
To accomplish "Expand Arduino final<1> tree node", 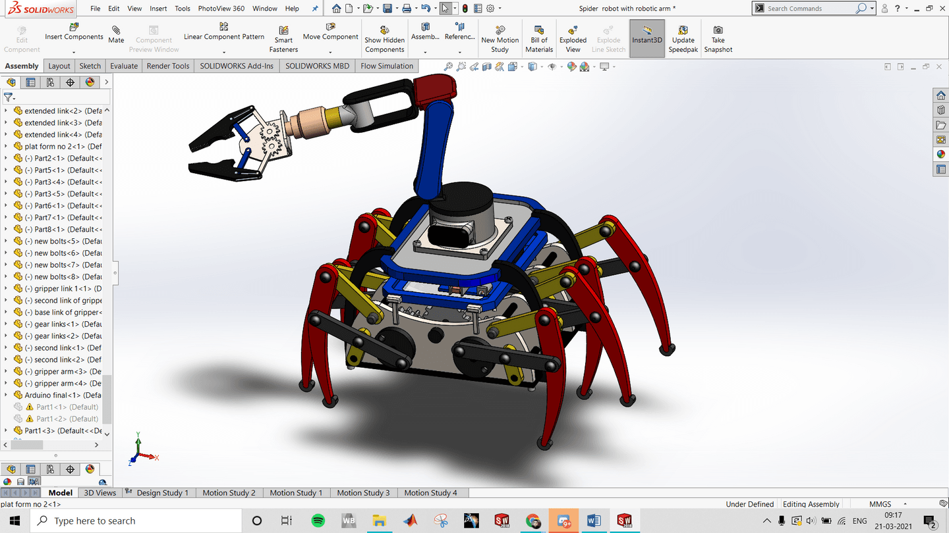I will tap(6, 395).
